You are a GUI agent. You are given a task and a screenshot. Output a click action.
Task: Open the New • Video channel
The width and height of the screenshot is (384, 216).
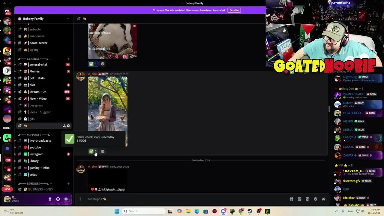(x=44, y=98)
